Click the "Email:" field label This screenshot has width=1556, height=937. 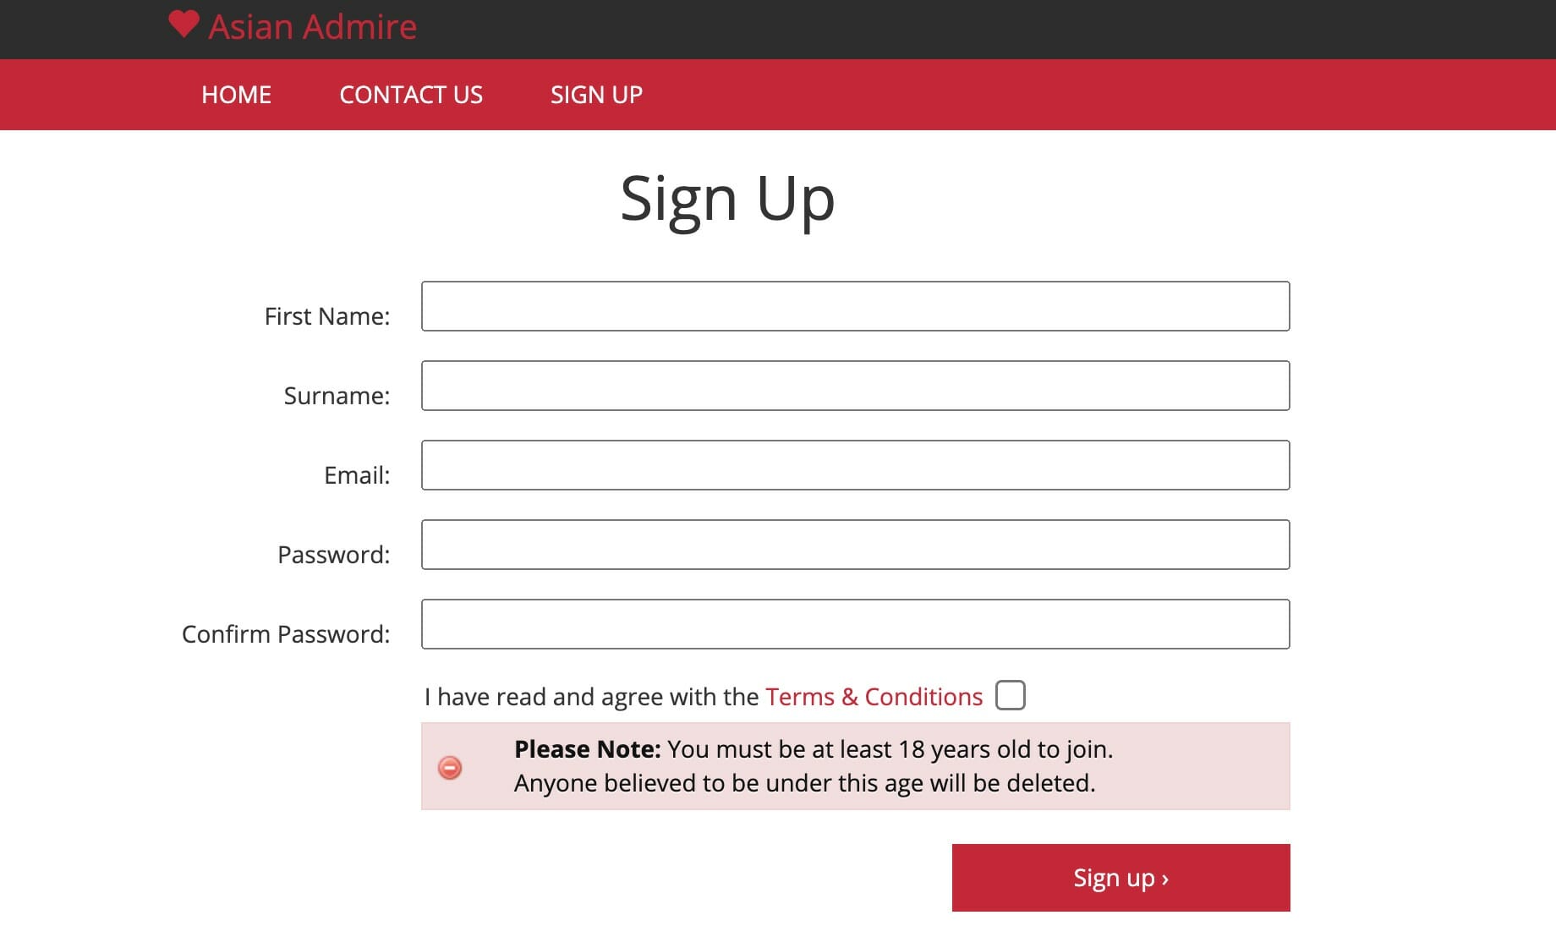point(357,475)
